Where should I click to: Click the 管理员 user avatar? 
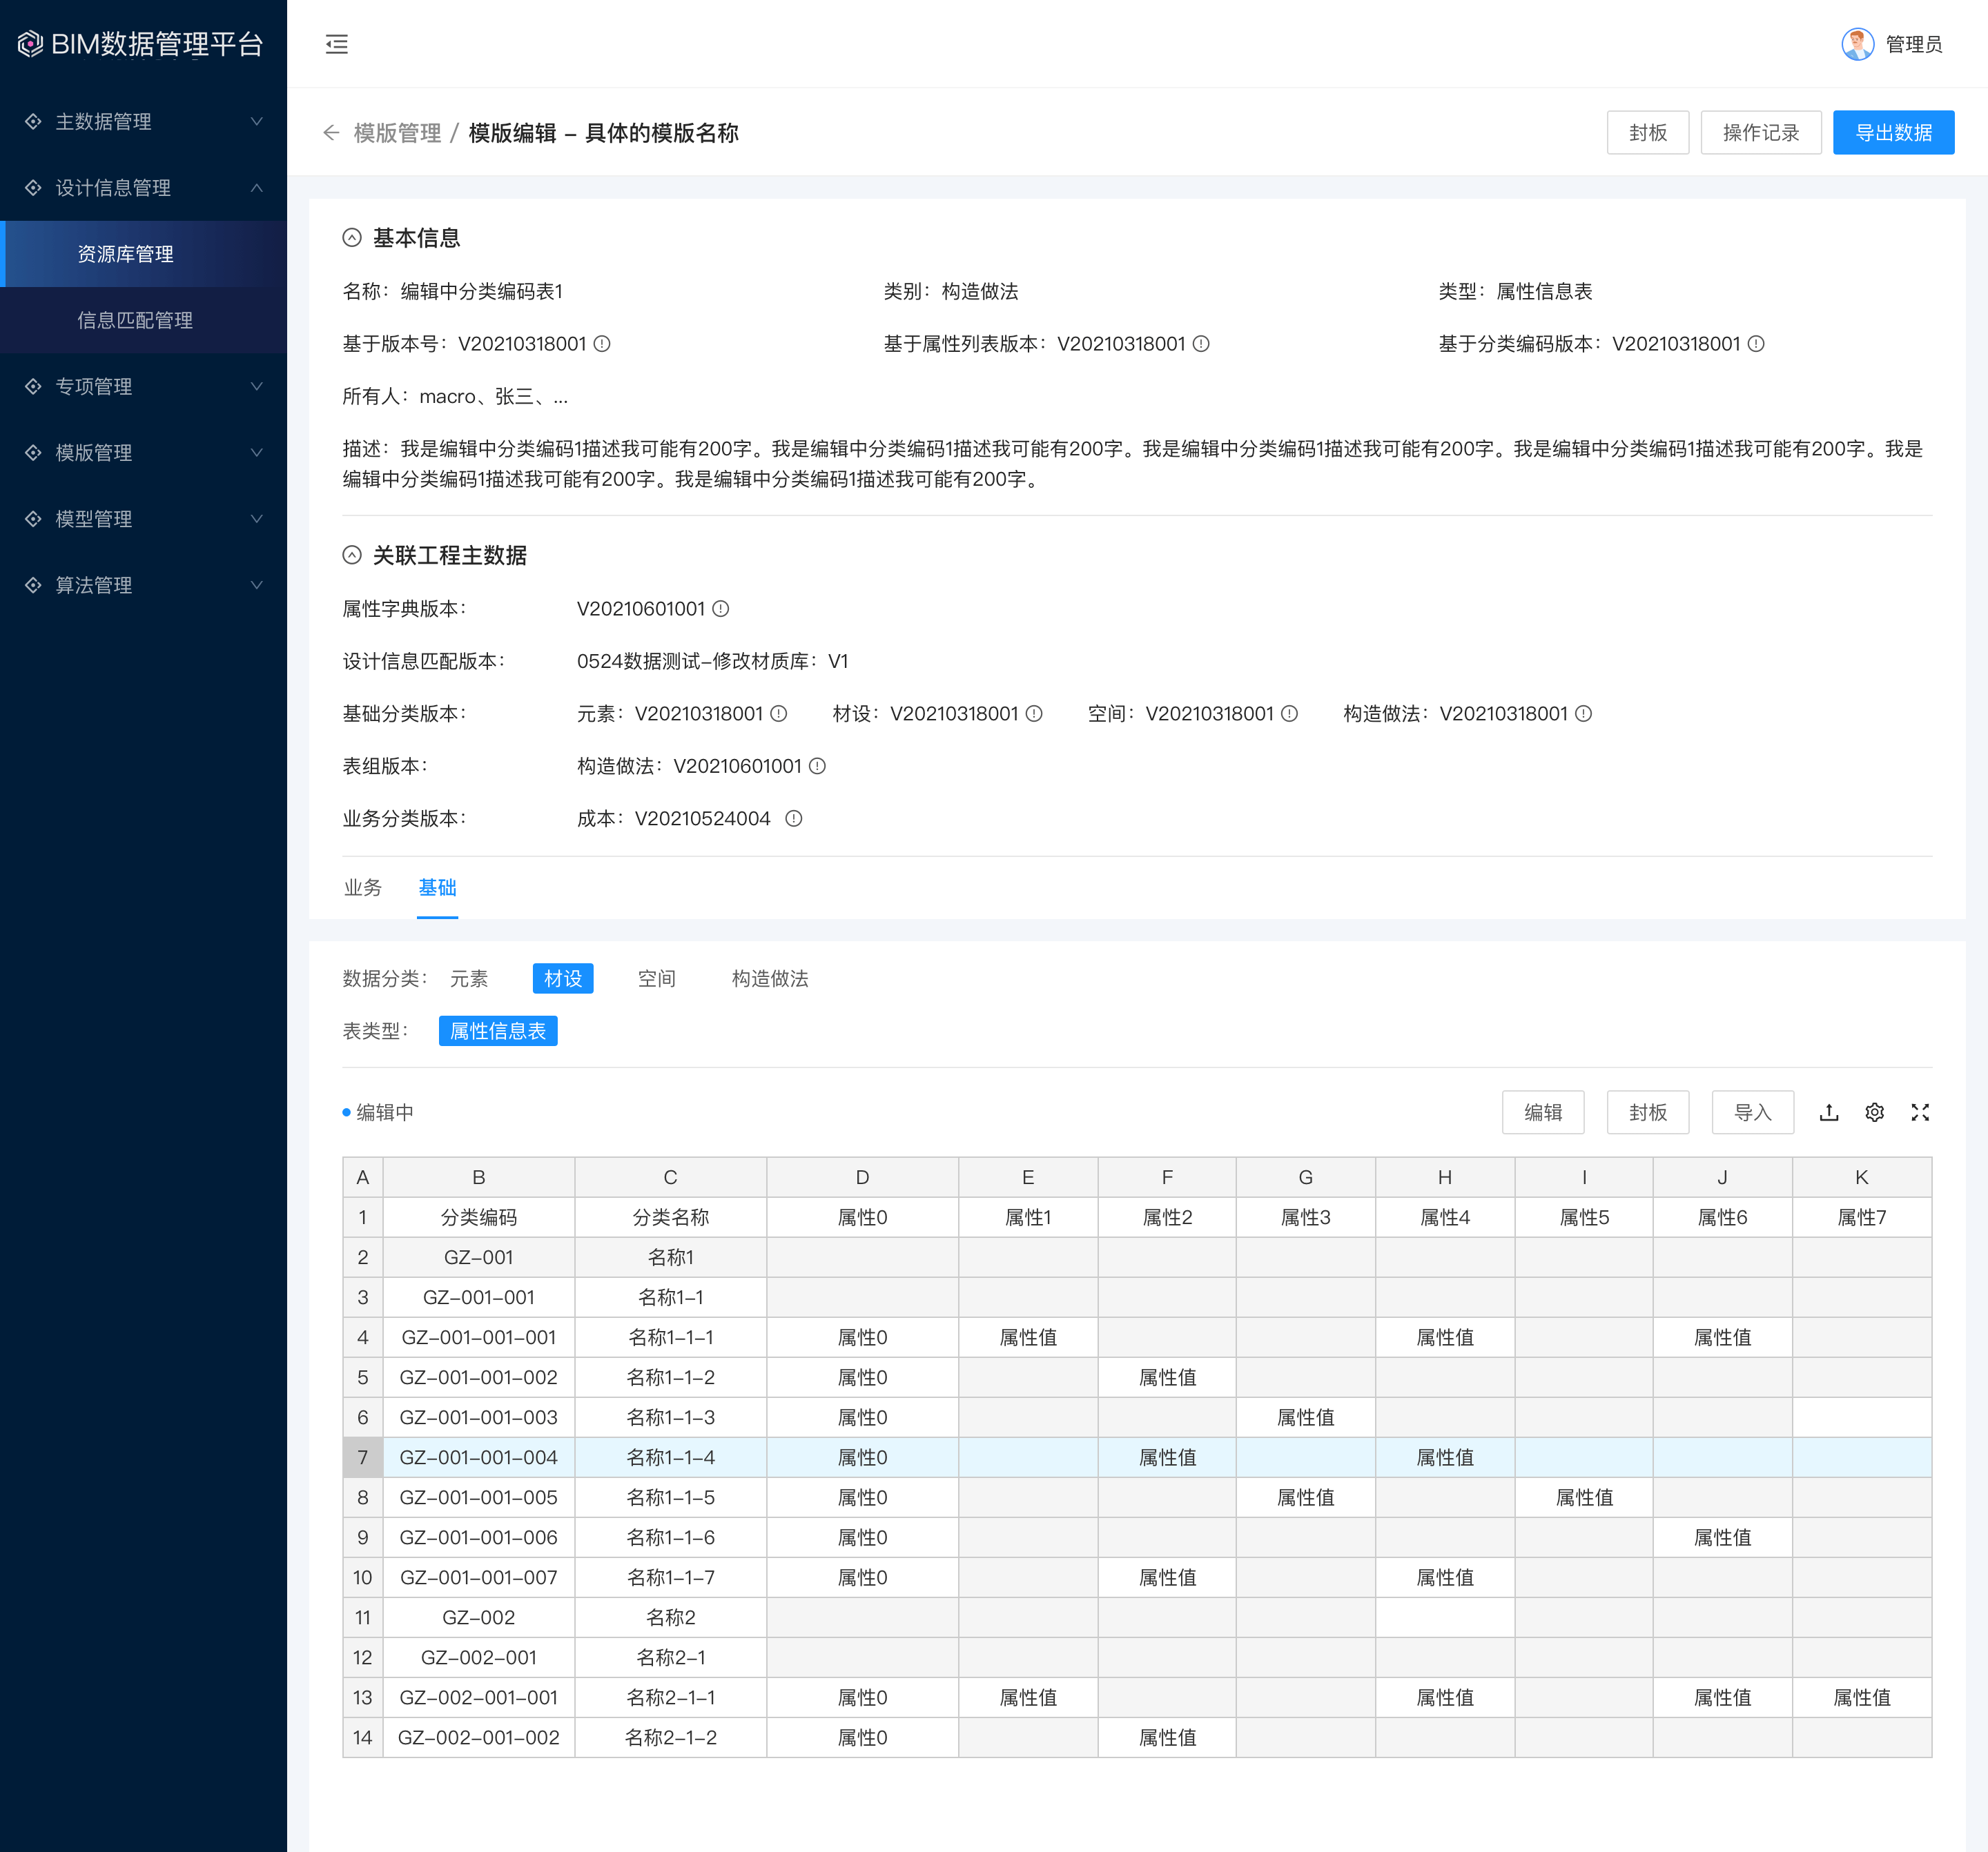pos(1857,44)
